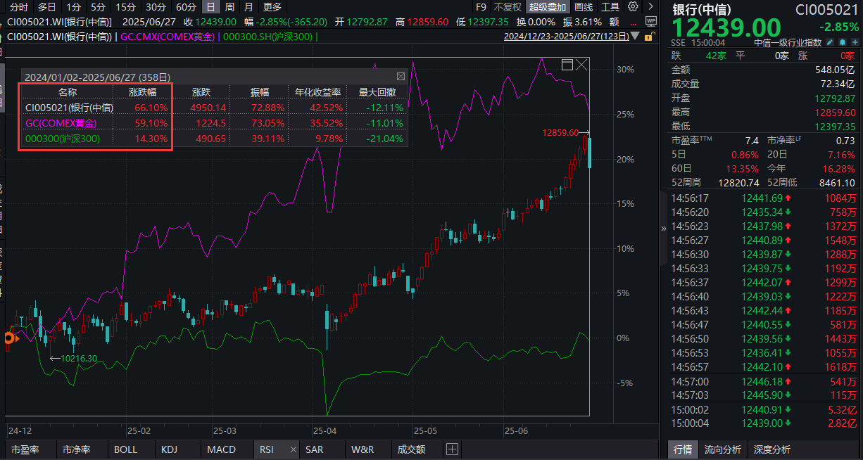This screenshot has width=863, height=460.
Task: Maximize the overlay chart window icon
Action: 567,65
